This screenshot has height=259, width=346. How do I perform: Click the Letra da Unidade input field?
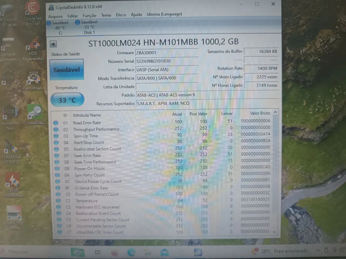[167, 87]
